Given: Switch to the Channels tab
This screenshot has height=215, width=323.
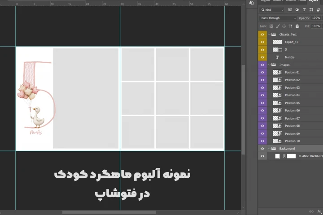Looking at the screenshot, I should coord(291,1).
